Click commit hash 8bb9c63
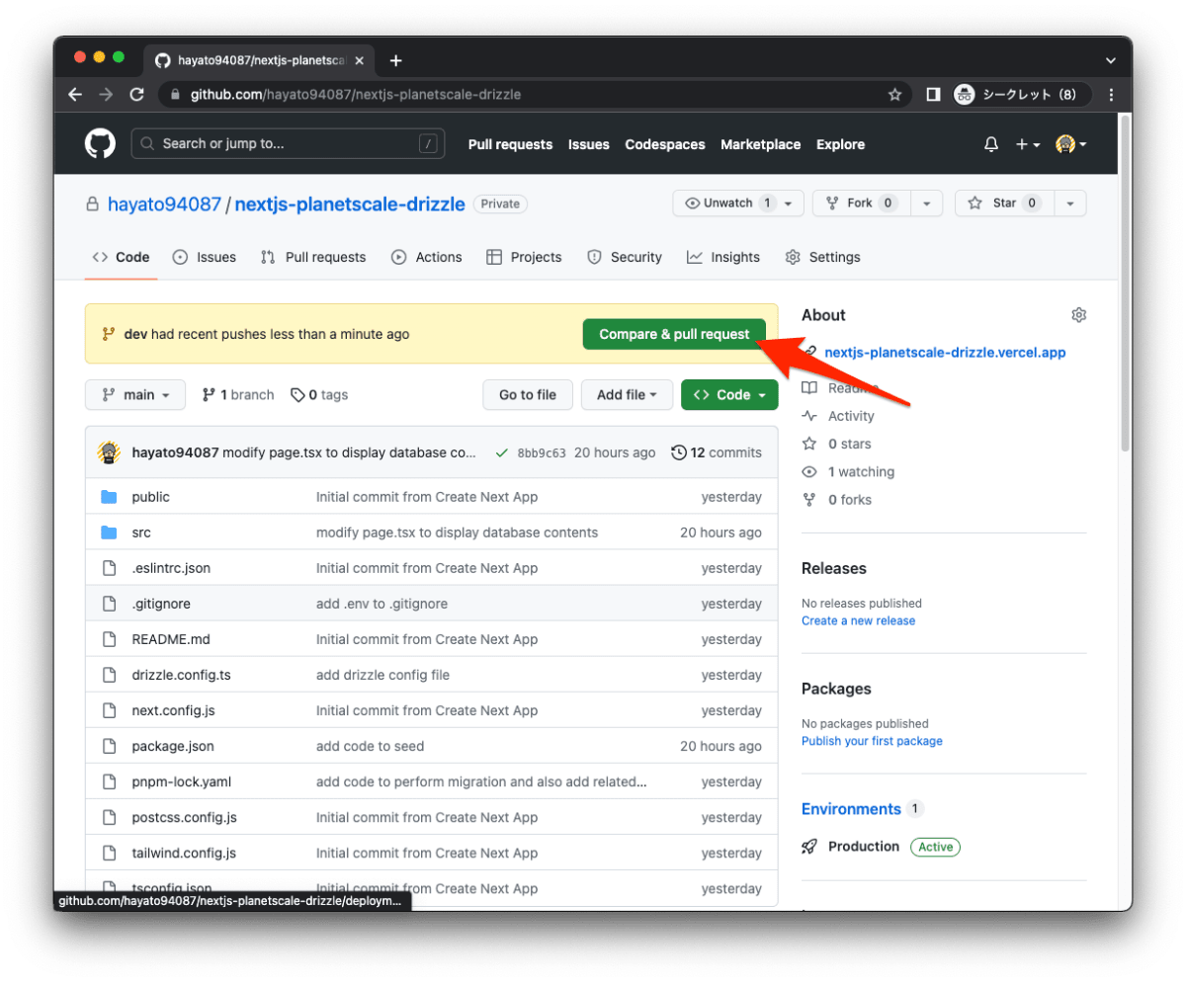This screenshot has height=982, width=1186. pyautogui.click(x=542, y=453)
